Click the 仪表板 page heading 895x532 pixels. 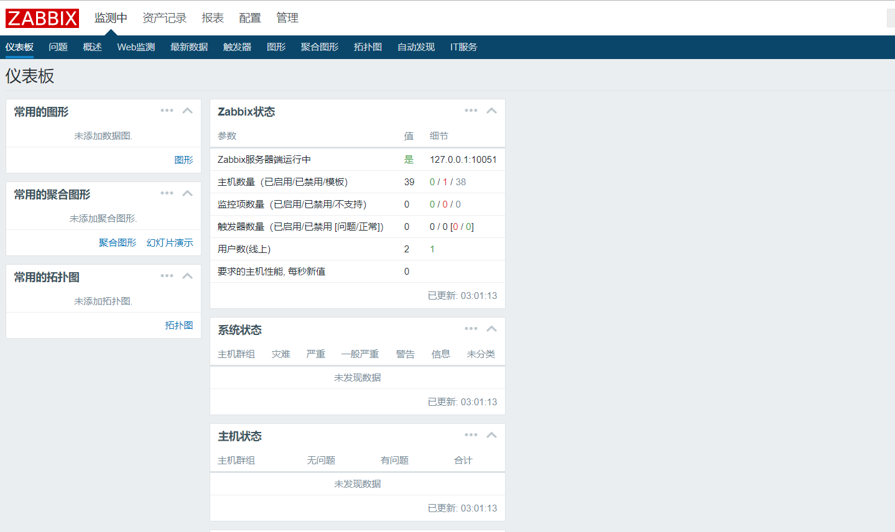[30, 76]
